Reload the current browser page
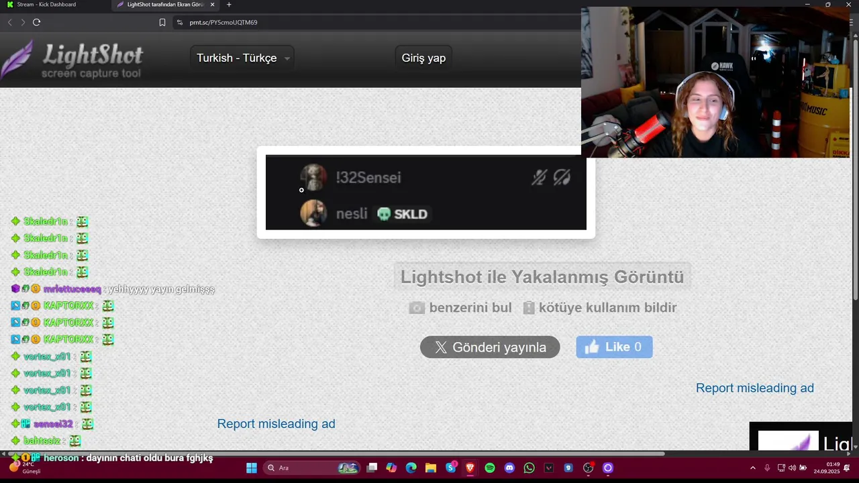 (x=36, y=22)
